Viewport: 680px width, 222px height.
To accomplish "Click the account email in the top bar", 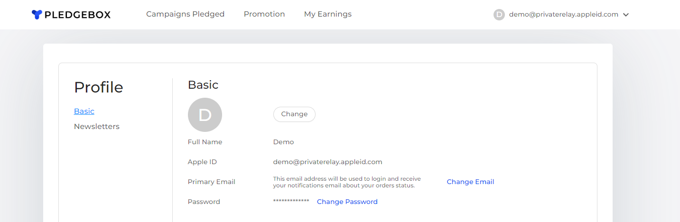I will [564, 15].
